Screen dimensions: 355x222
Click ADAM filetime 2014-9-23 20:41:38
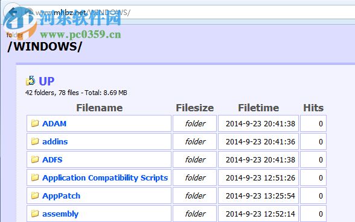coord(260,124)
